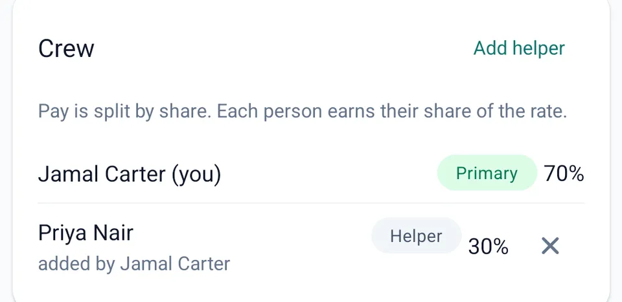622x302 pixels.
Task: Select the gray Helper role badge
Action: tap(416, 236)
